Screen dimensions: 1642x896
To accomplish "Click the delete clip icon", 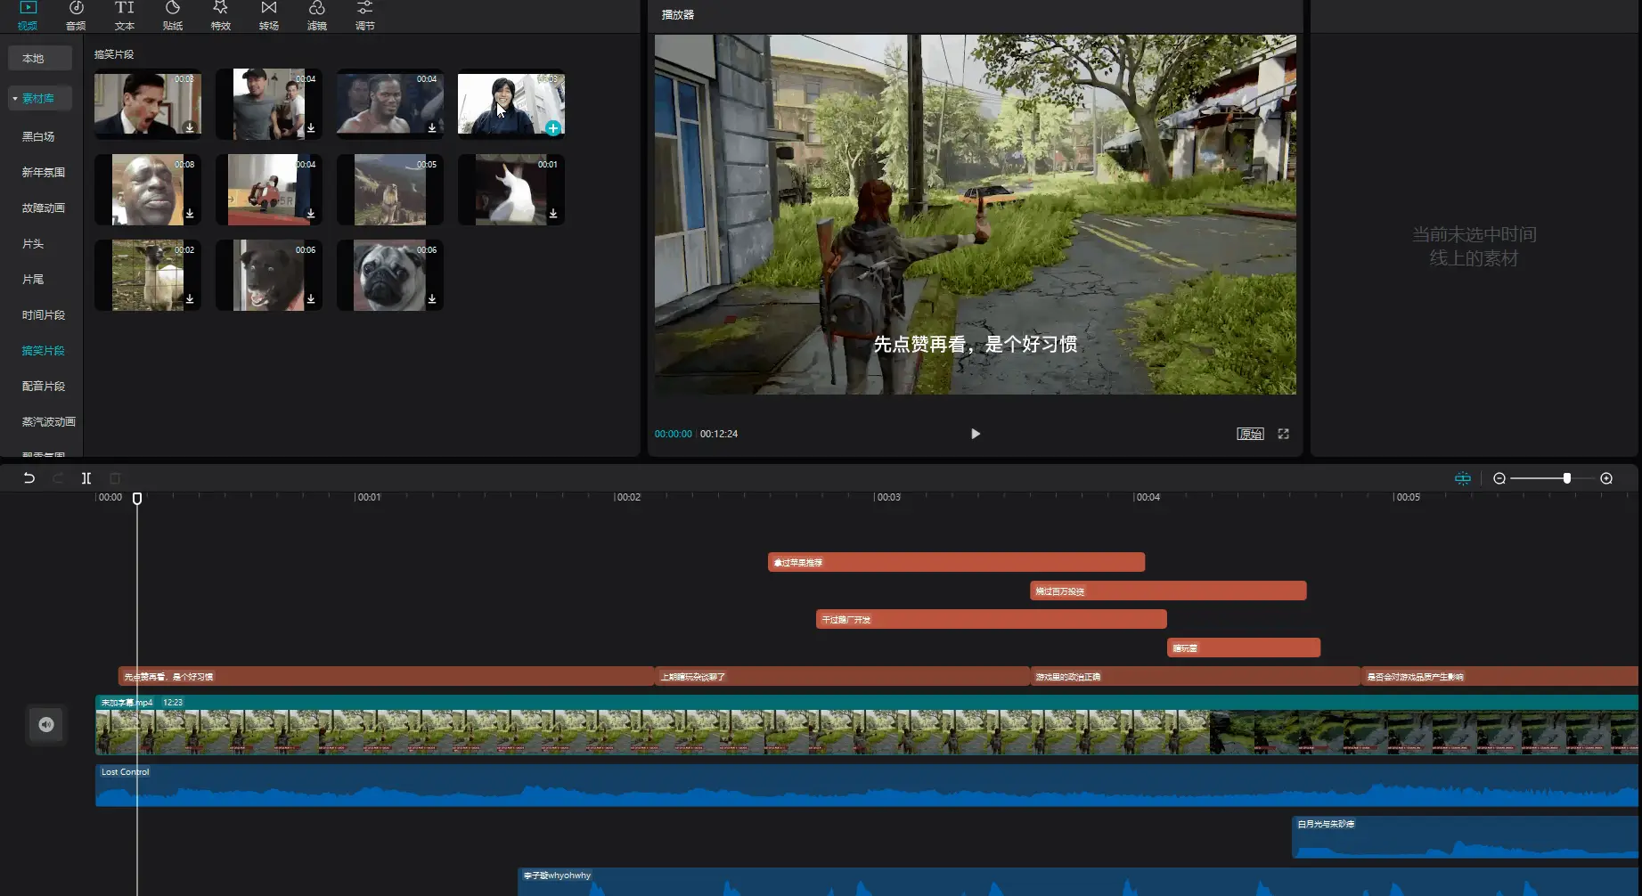I will click(115, 478).
